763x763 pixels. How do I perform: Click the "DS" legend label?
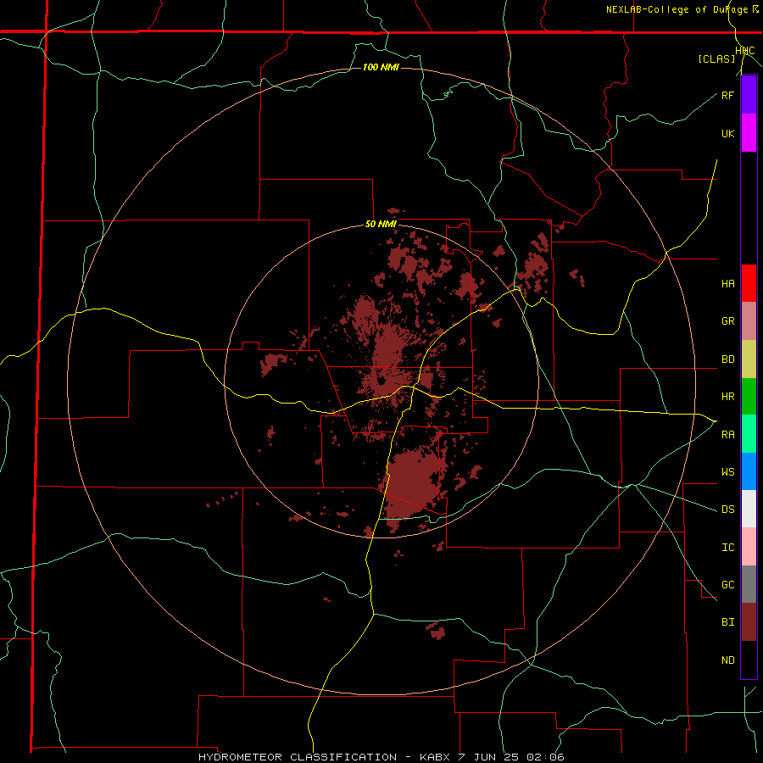click(x=727, y=510)
